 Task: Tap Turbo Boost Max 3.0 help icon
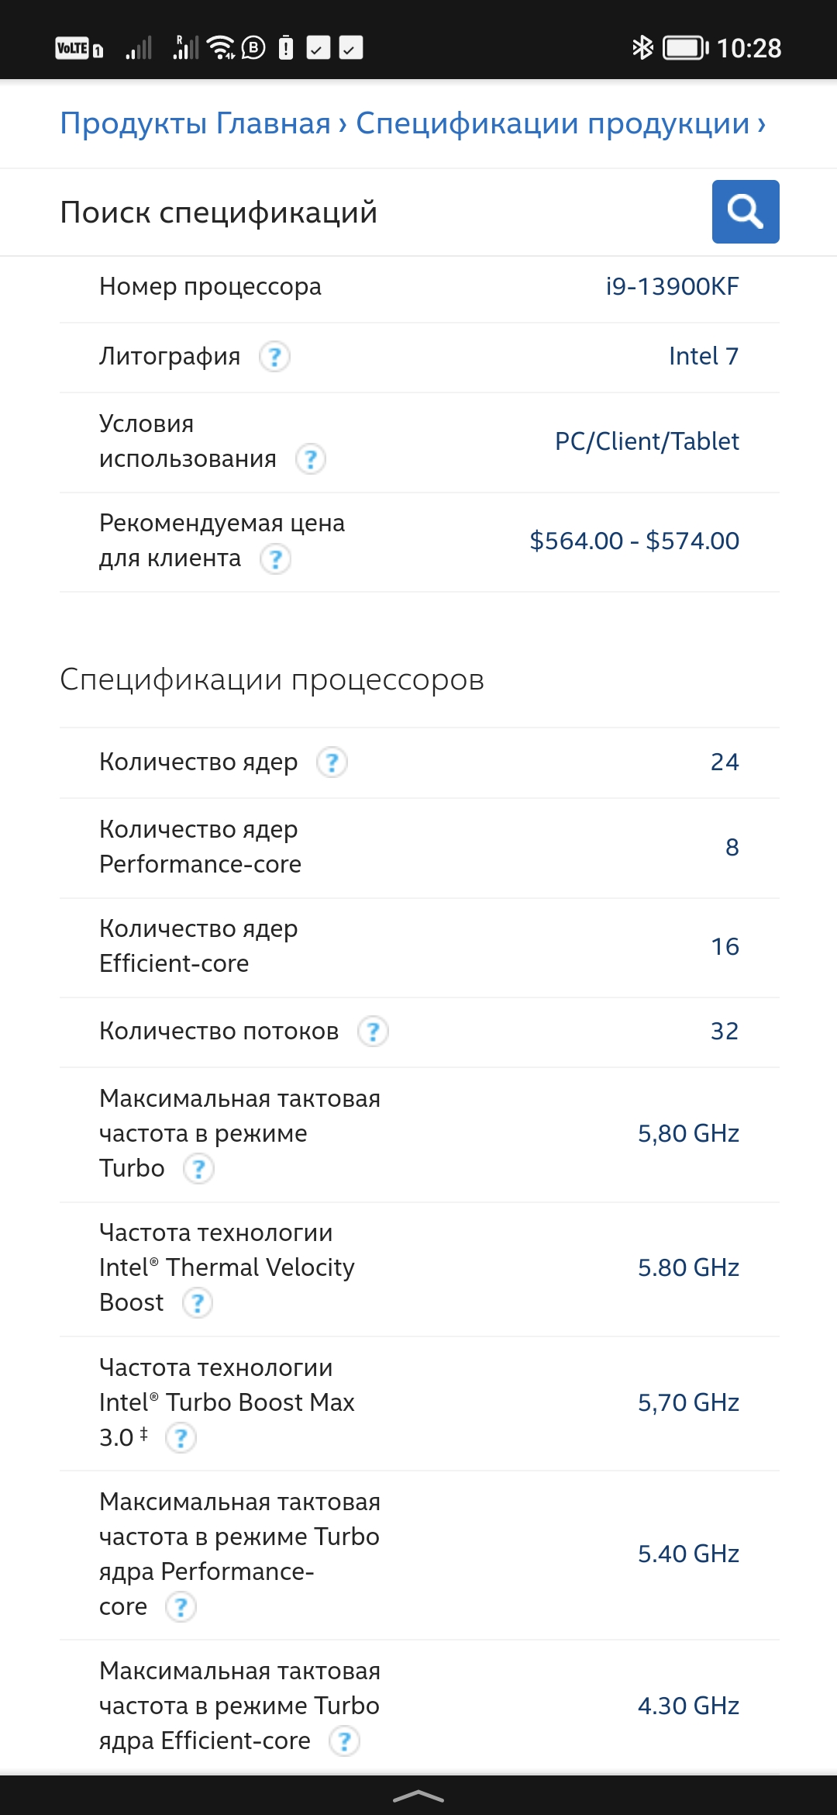click(181, 1438)
